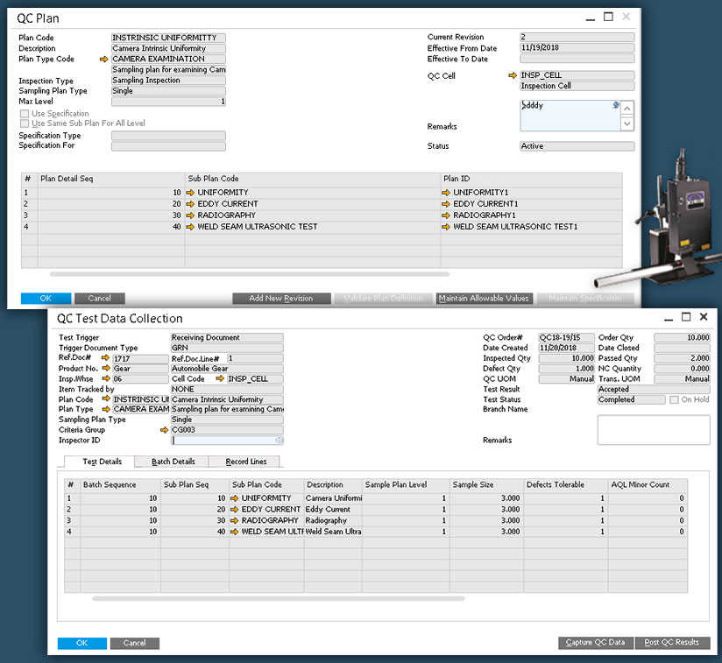
Task: Follow the orange link arrow beside QC Cell
Action: click(511, 77)
